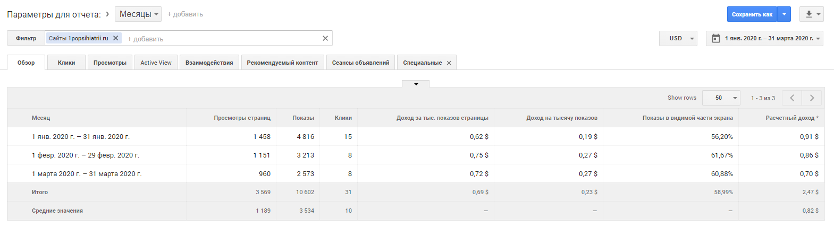The image size is (834, 227).
Task: Click the calendar icon in date range
Action: point(716,38)
